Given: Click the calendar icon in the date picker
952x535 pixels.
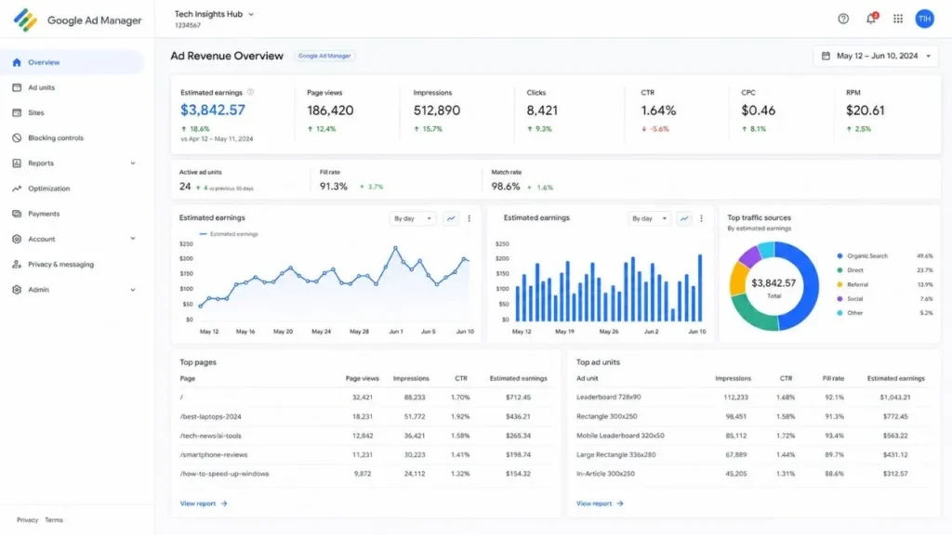Looking at the screenshot, I should click(826, 56).
